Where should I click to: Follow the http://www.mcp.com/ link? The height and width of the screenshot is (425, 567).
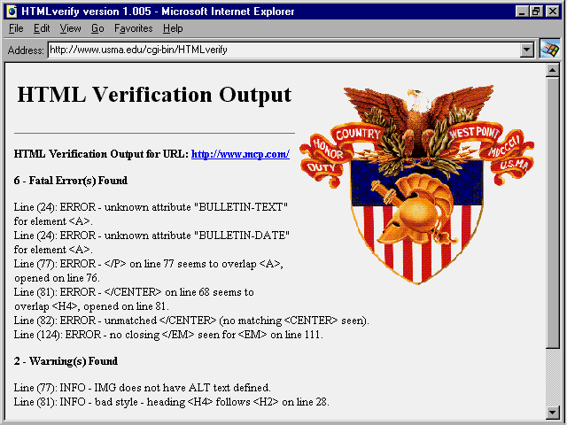240,154
